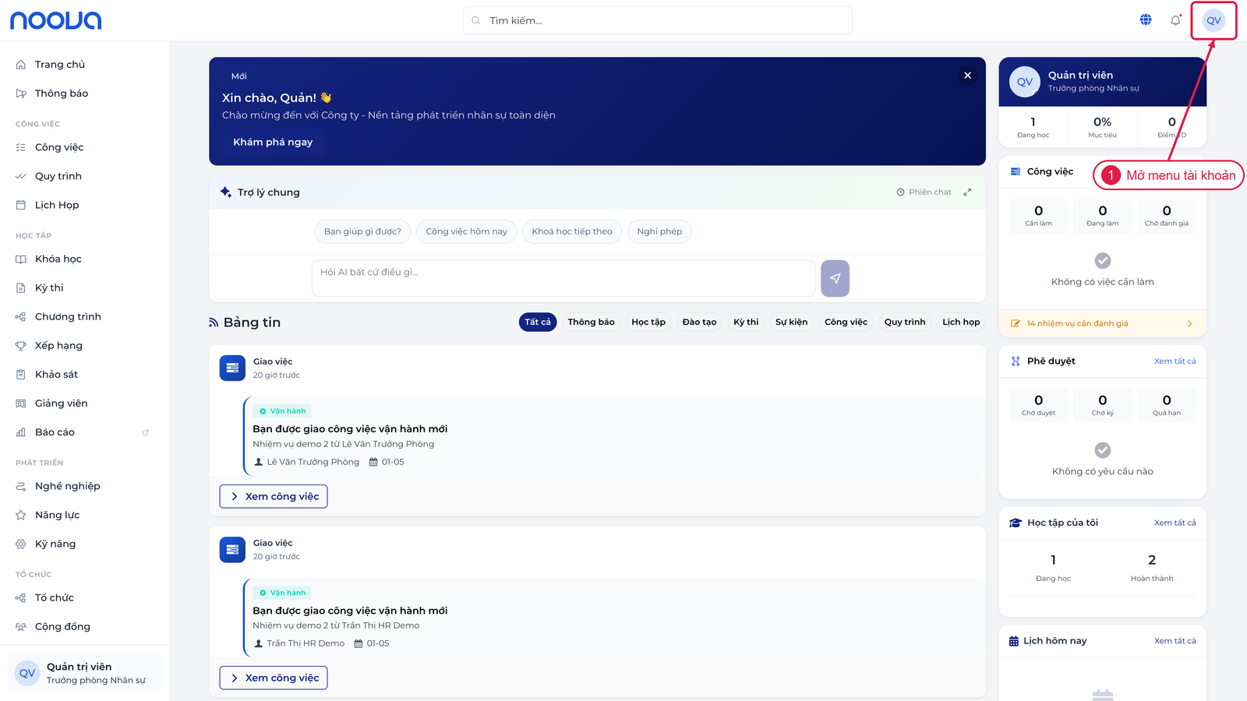Click the Khám phá ngay button

click(273, 142)
